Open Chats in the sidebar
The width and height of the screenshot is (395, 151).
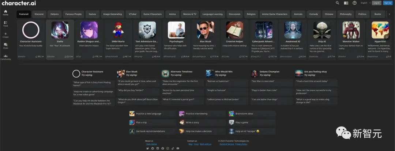coord(5,46)
